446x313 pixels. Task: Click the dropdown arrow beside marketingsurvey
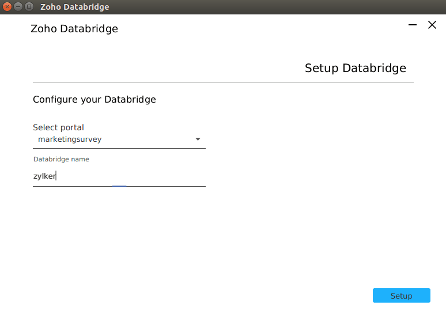point(198,139)
